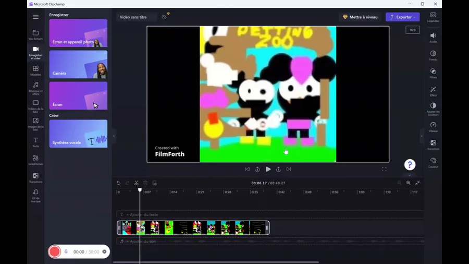The image size is (469, 264).
Task: Open Légendes captions panel
Action: point(433,17)
